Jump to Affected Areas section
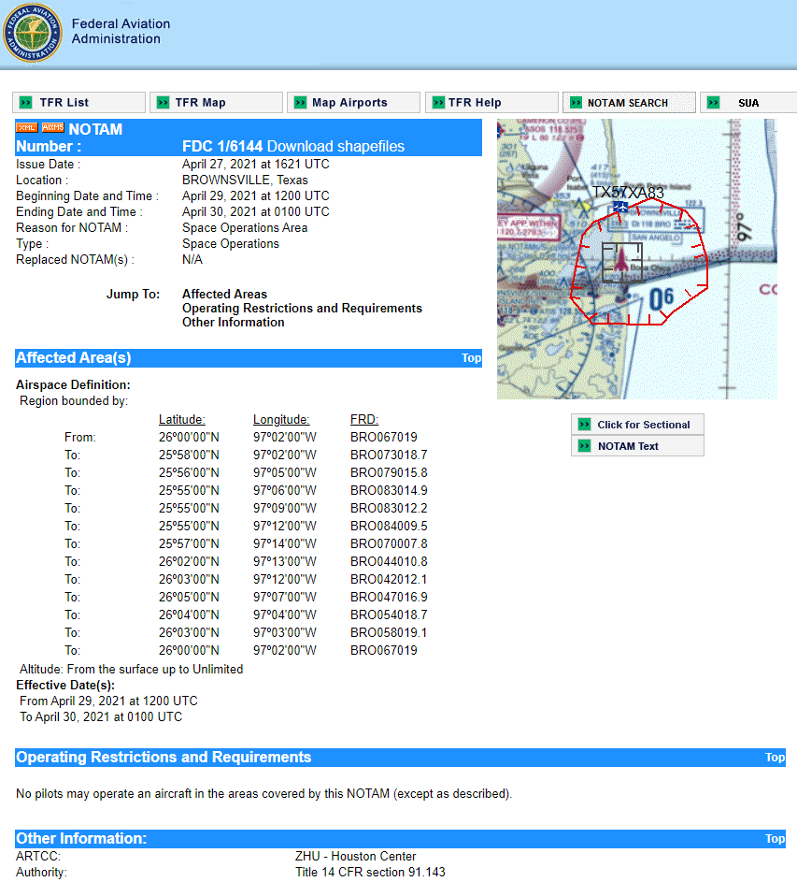The width and height of the screenshot is (797, 882). click(224, 294)
